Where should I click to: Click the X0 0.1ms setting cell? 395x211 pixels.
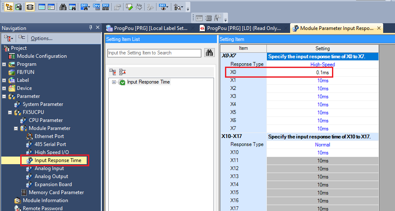pos(322,73)
